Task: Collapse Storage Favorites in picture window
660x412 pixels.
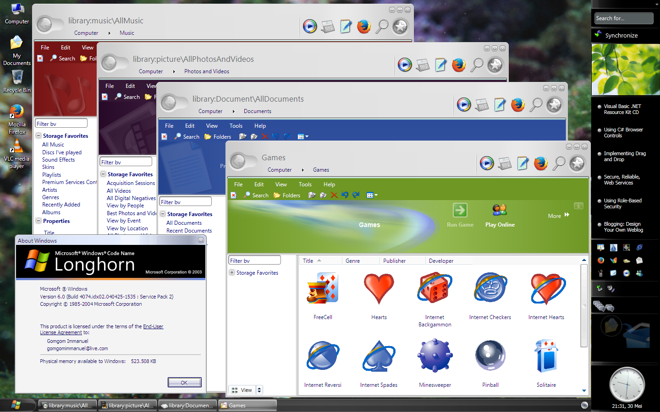Action: 103,174
